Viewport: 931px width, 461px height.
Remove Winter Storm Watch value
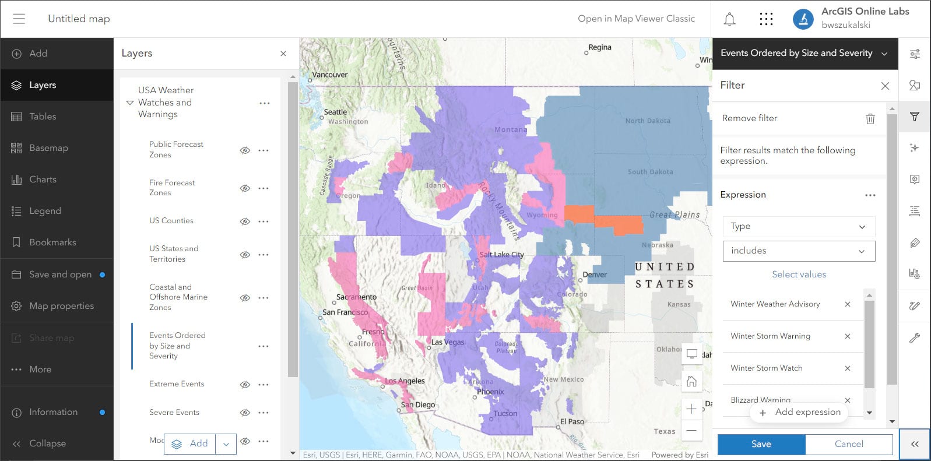tap(848, 368)
